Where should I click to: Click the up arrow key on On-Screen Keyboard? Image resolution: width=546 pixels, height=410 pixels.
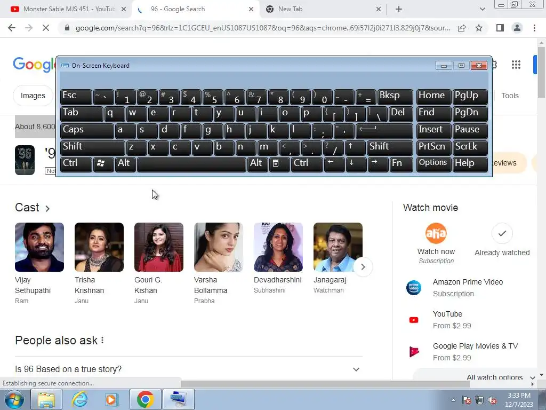pyautogui.click(x=355, y=147)
